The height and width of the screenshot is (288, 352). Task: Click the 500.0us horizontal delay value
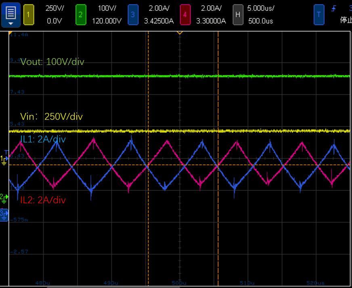260,21
